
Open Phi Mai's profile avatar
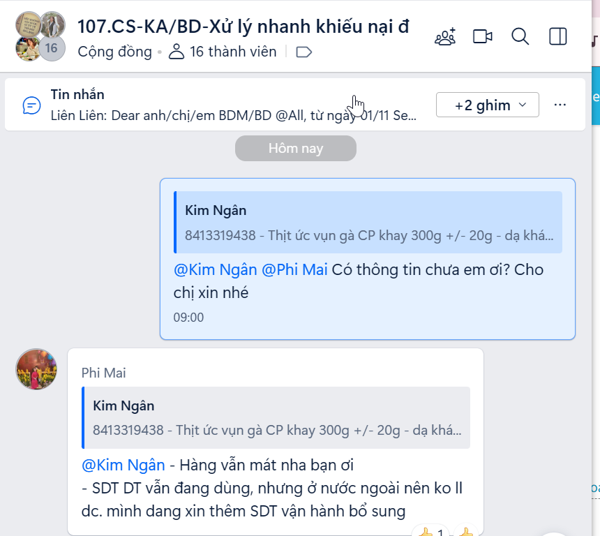36,369
